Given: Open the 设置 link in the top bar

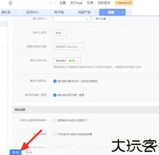Looking at the screenshot, I should [63, 3].
